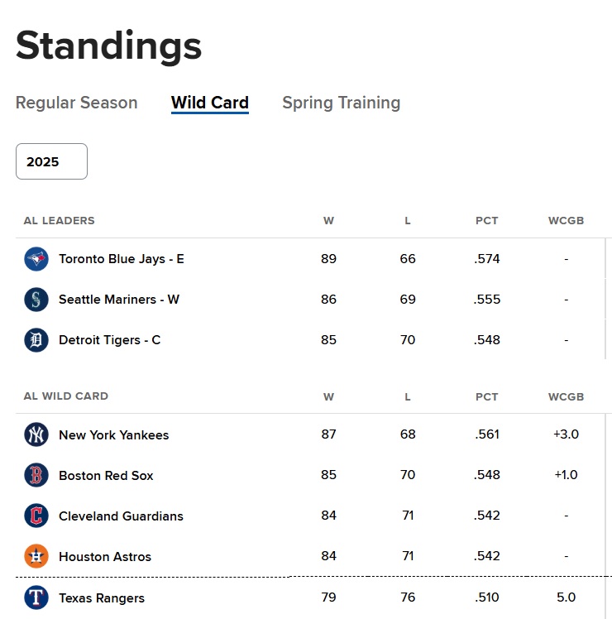The image size is (612, 619).
Task: Open the Seattle Mariners team link
Action: pos(118,300)
